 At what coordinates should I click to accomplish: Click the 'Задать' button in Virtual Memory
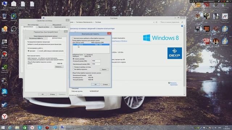click(x=104, y=69)
